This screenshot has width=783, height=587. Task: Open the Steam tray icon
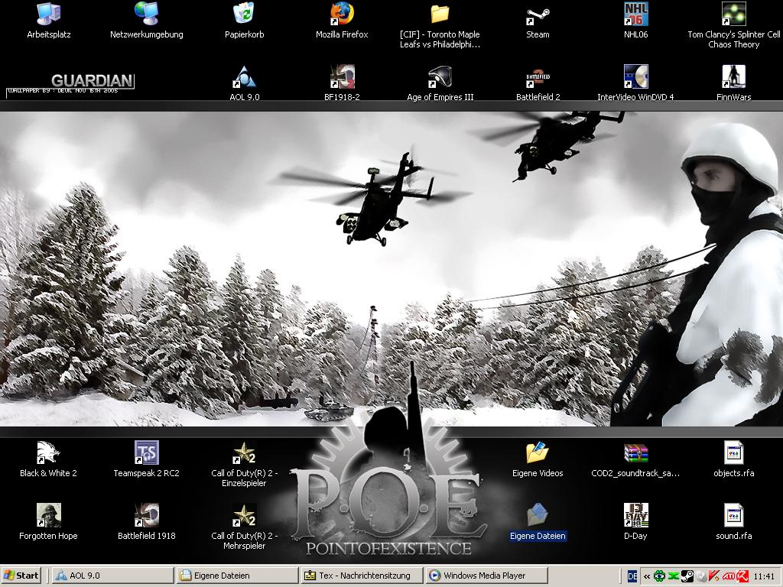coord(687,576)
